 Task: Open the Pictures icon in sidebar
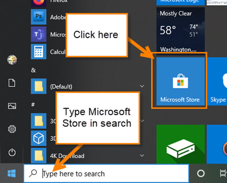coord(12,106)
